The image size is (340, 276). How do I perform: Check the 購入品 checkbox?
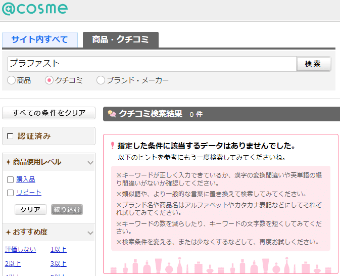click(11, 179)
